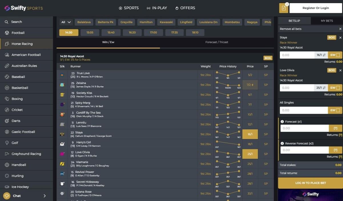Switch to the MY BETS tab
The image size is (343, 201).
(x=326, y=21)
